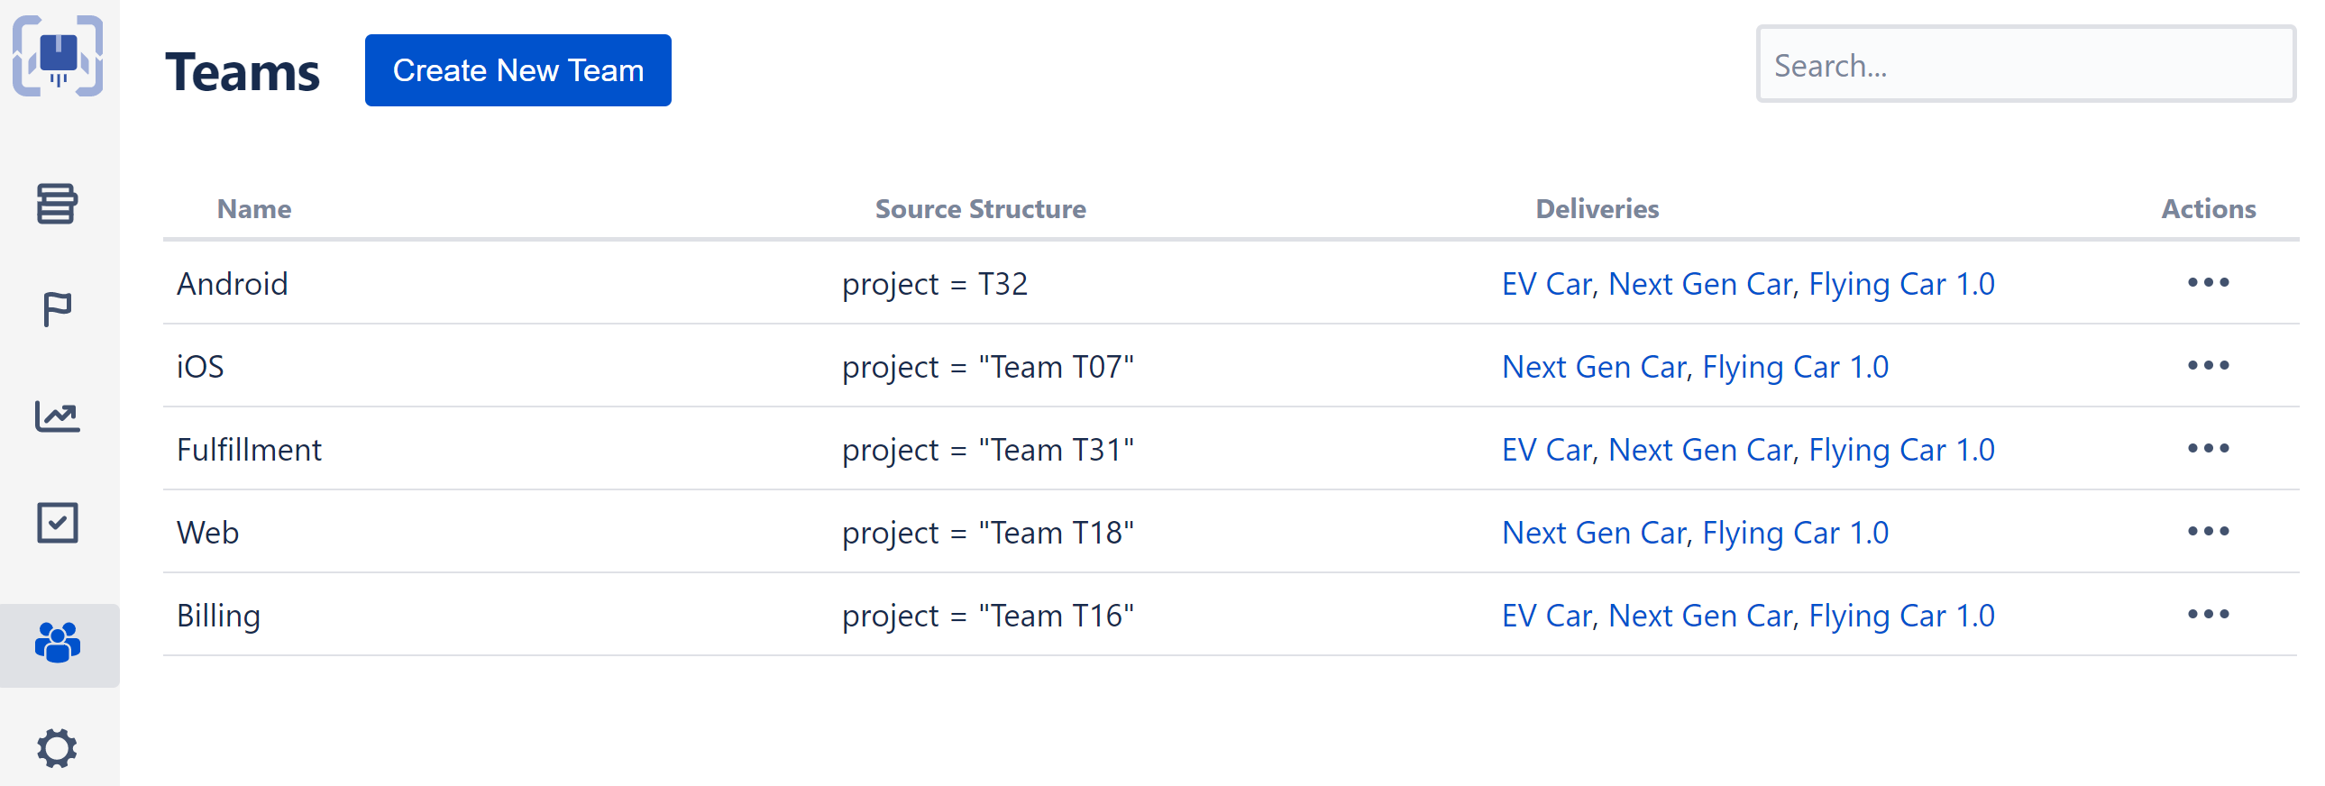Open the actions menu for the iOS team
The height and width of the screenshot is (786, 2325).
coord(2208,366)
